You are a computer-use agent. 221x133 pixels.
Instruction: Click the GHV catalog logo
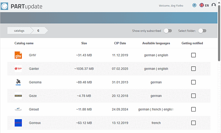(x=18, y=55)
